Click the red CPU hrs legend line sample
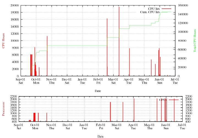The width and height of the screenshot is (198, 138). point(166,9)
